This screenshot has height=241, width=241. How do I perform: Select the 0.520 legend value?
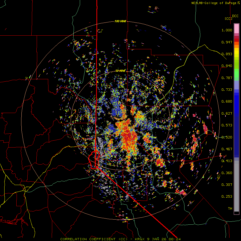227,137
